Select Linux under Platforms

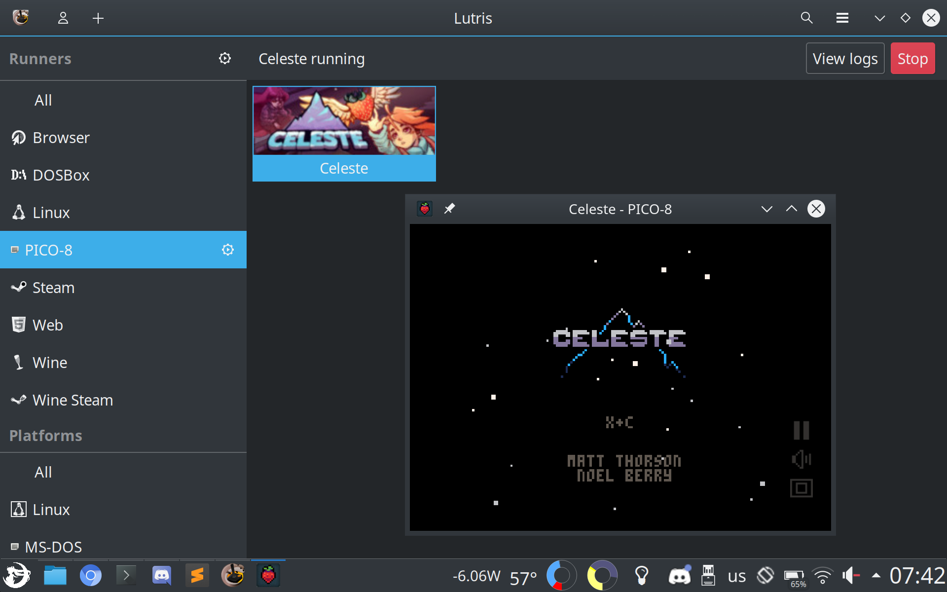click(x=51, y=509)
